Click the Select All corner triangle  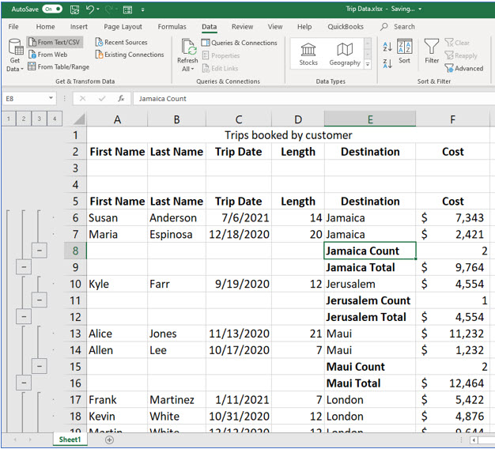pyautogui.click(x=80, y=119)
